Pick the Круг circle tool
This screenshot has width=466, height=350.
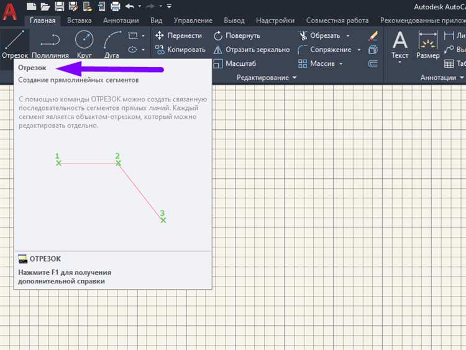[84, 44]
